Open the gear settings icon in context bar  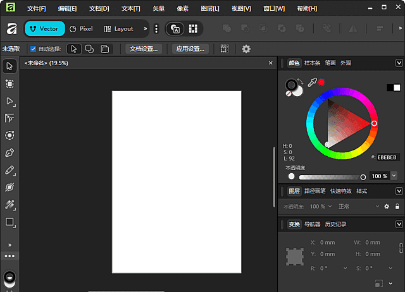point(246,49)
